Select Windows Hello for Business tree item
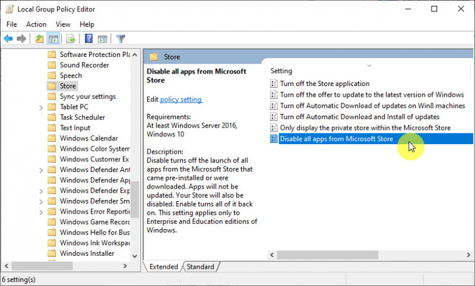This screenshot has height=286, width=475. [95, 232]
